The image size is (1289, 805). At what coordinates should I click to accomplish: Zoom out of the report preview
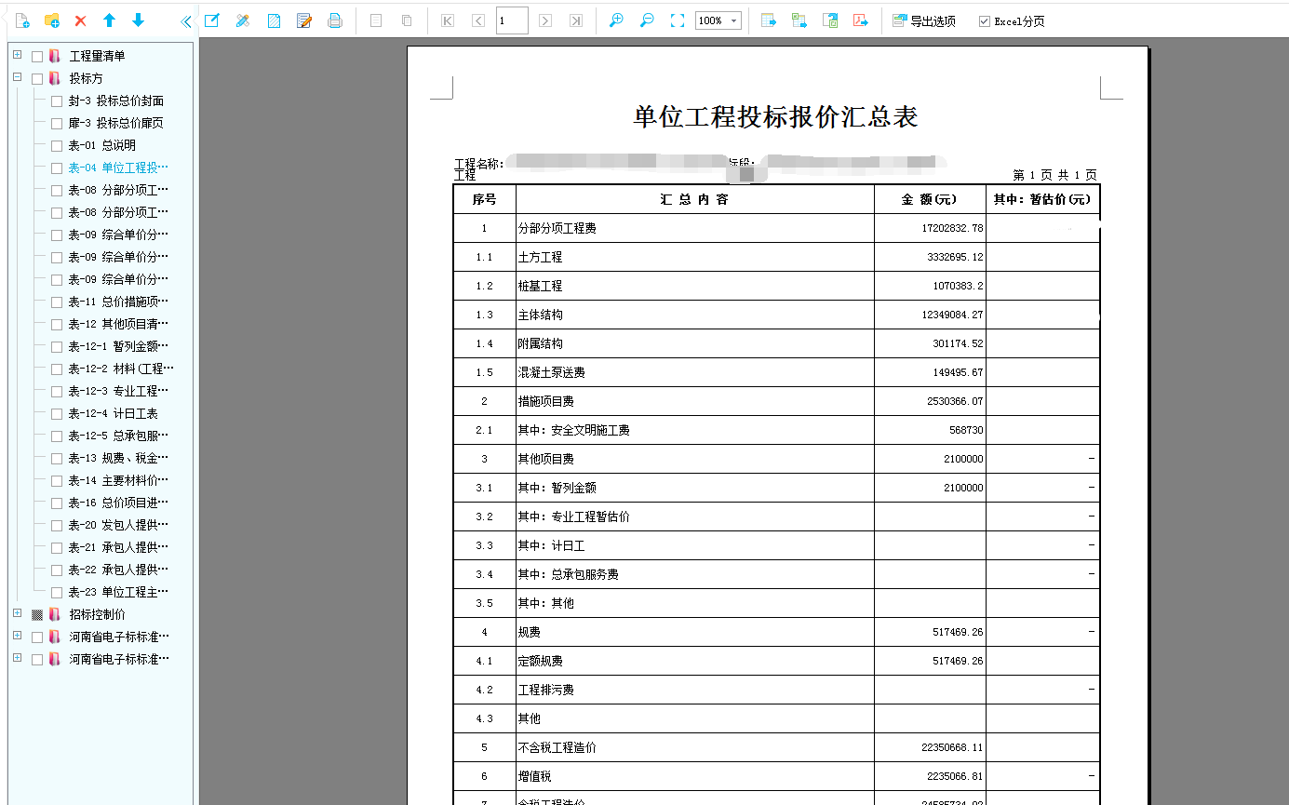point(647,20)
